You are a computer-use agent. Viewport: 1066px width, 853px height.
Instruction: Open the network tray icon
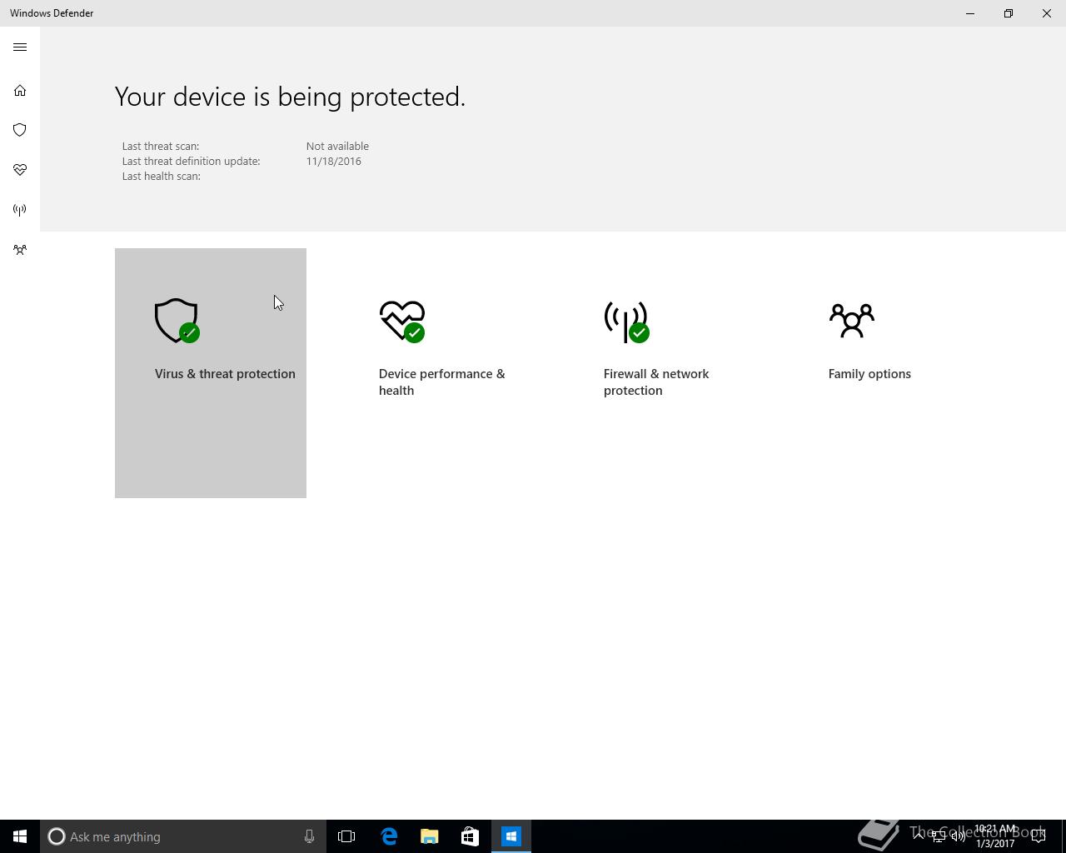pyautogui.click(x=938, y=836)
